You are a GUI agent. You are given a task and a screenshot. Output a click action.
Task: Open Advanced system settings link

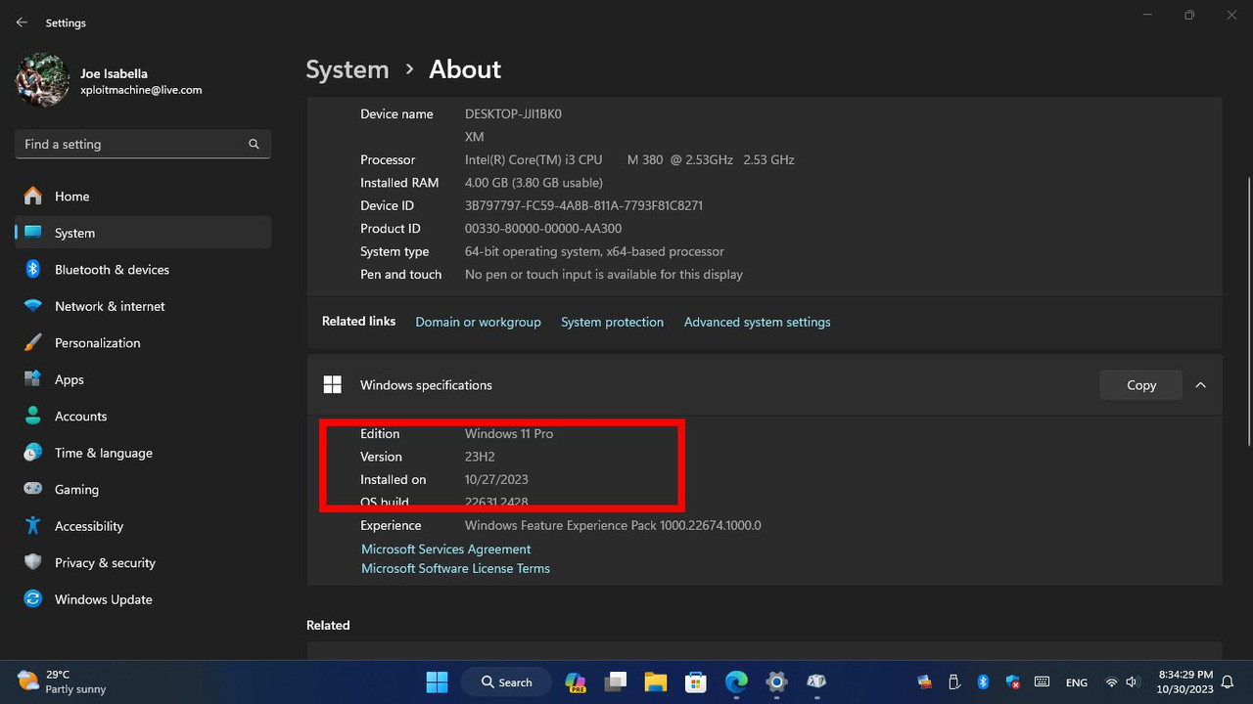click(x=757, y=322)
